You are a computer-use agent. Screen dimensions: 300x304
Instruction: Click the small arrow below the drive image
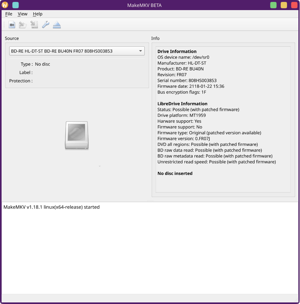pyautogui.click(x=99, y=166)
